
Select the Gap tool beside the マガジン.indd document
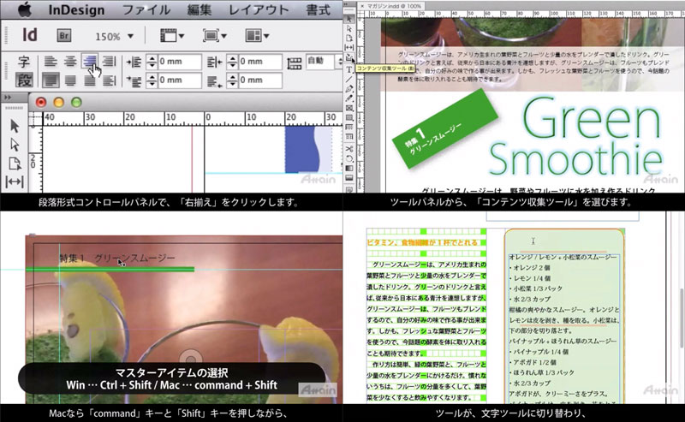(349, 47)
